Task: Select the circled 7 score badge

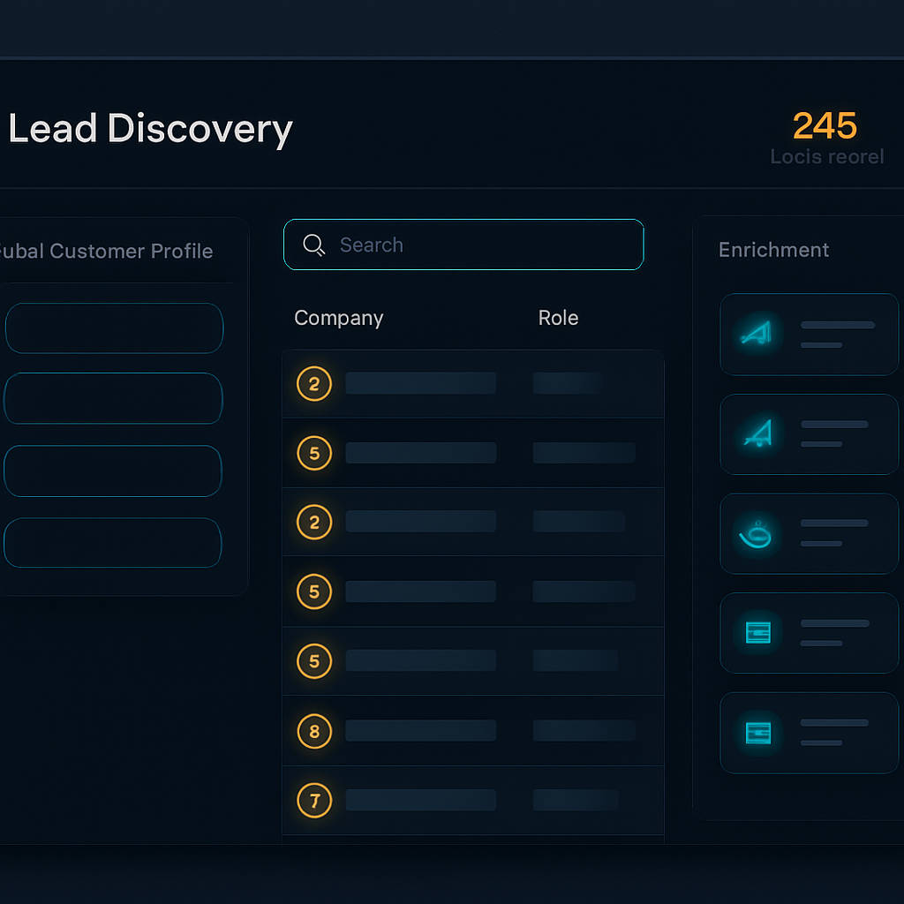Action: 314,800
